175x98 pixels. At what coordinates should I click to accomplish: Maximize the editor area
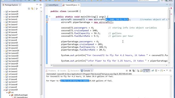(x=170, y=5)
